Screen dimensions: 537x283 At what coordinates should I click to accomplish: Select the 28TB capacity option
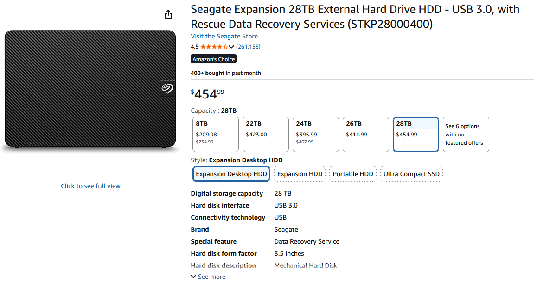click(416, 134)
